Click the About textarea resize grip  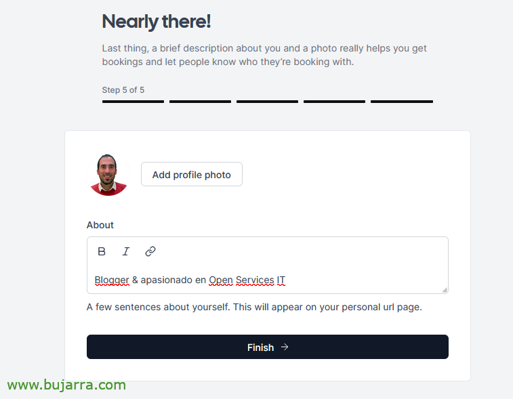coord(445,290)
